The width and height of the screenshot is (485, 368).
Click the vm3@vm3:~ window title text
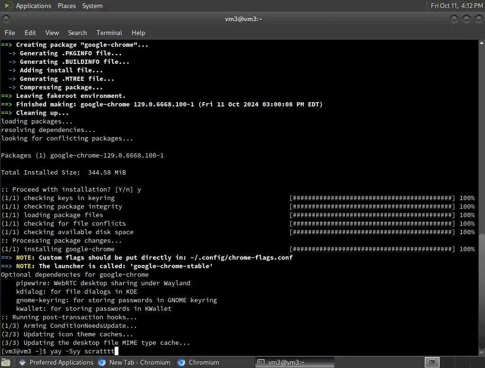[x=243, y=19]
